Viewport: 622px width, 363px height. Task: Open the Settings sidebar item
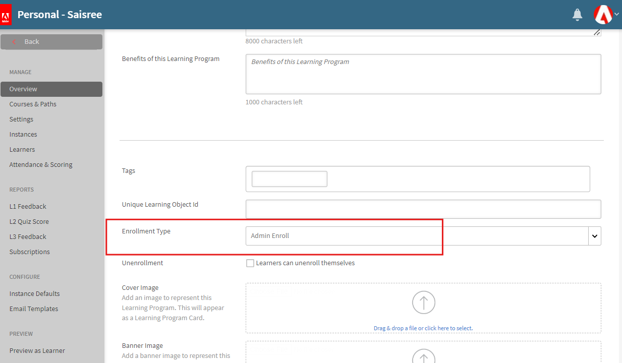(x=21, y=119)
